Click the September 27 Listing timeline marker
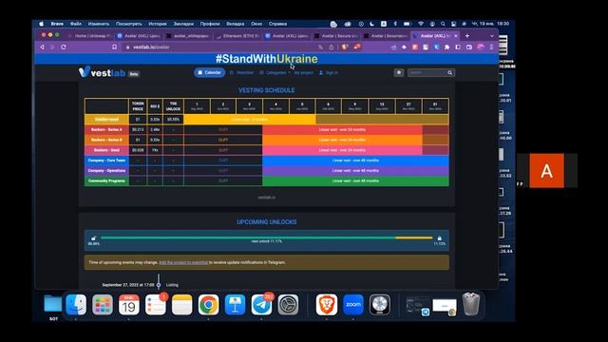The image size is (608, 342). click(x=159, y=285)
